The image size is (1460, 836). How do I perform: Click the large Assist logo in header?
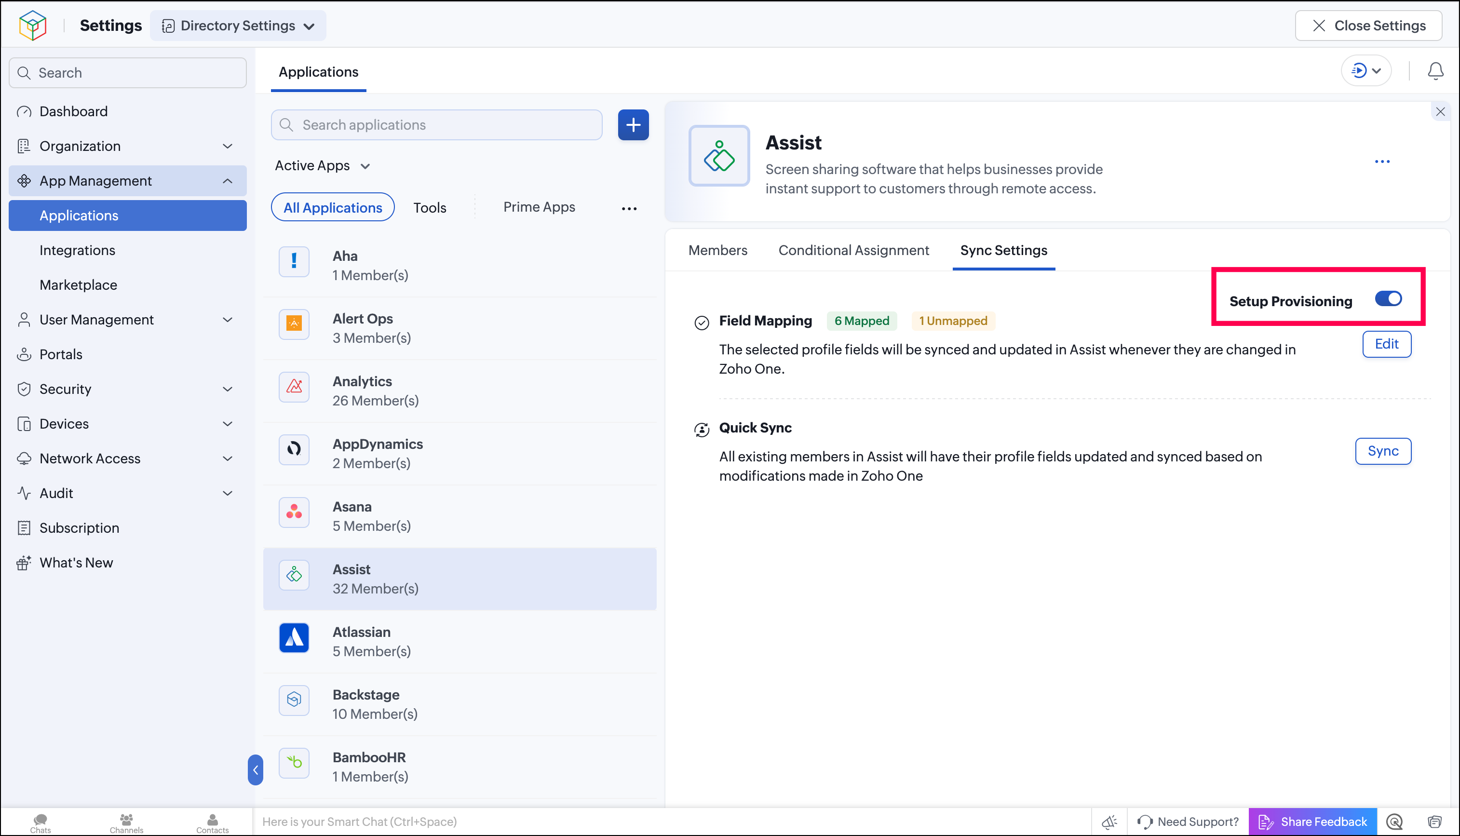[x=719, y=156]
